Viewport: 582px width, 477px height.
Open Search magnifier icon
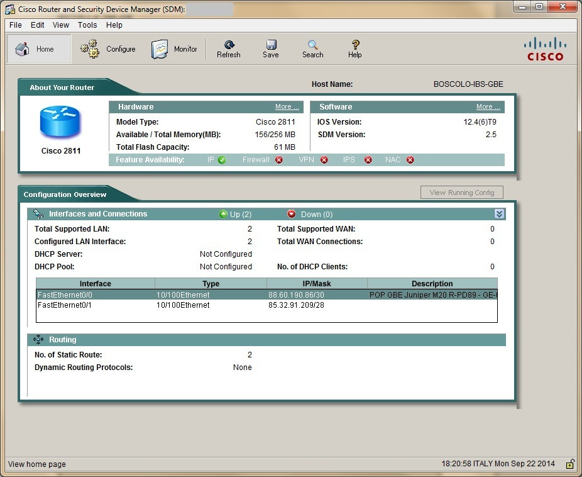312,45
